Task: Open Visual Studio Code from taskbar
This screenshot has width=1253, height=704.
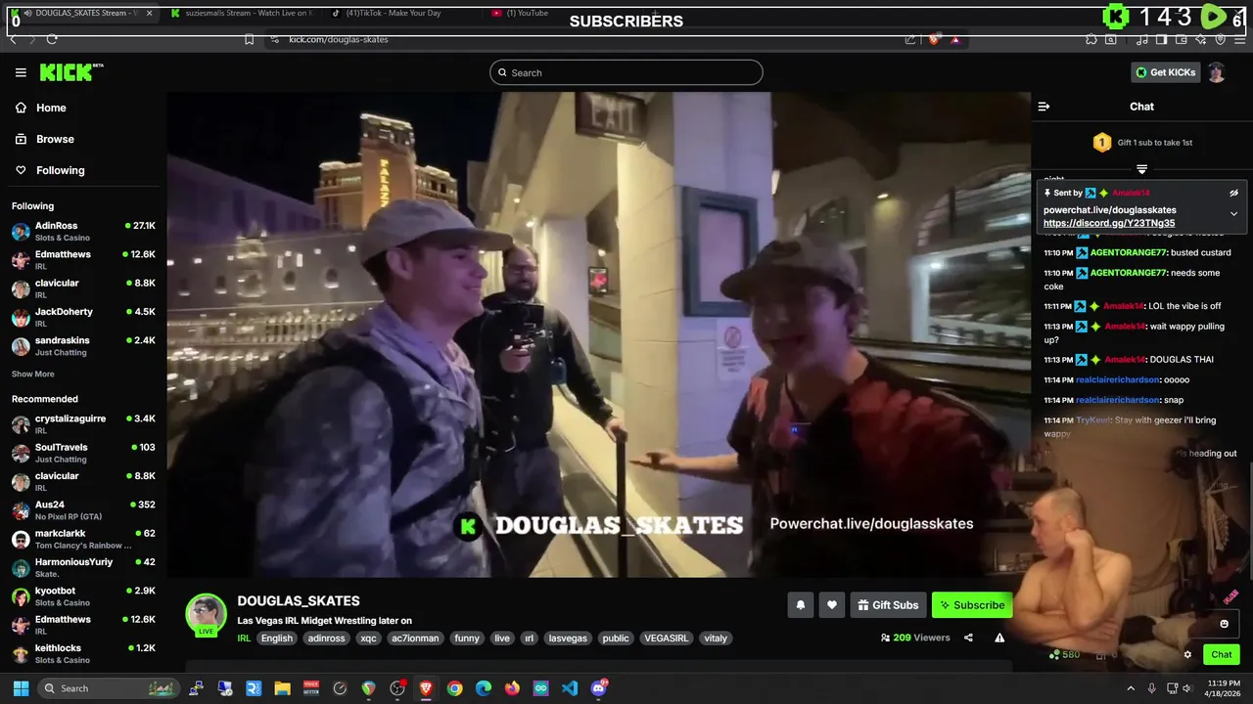Action: 570,688
